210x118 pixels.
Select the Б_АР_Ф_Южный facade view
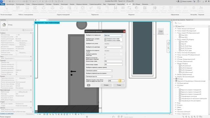tap(186, 66)
